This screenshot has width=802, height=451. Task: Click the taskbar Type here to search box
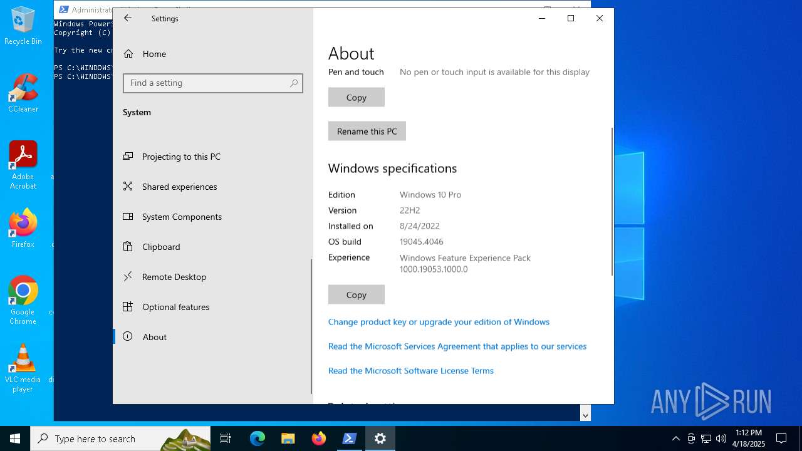(120, 438)
